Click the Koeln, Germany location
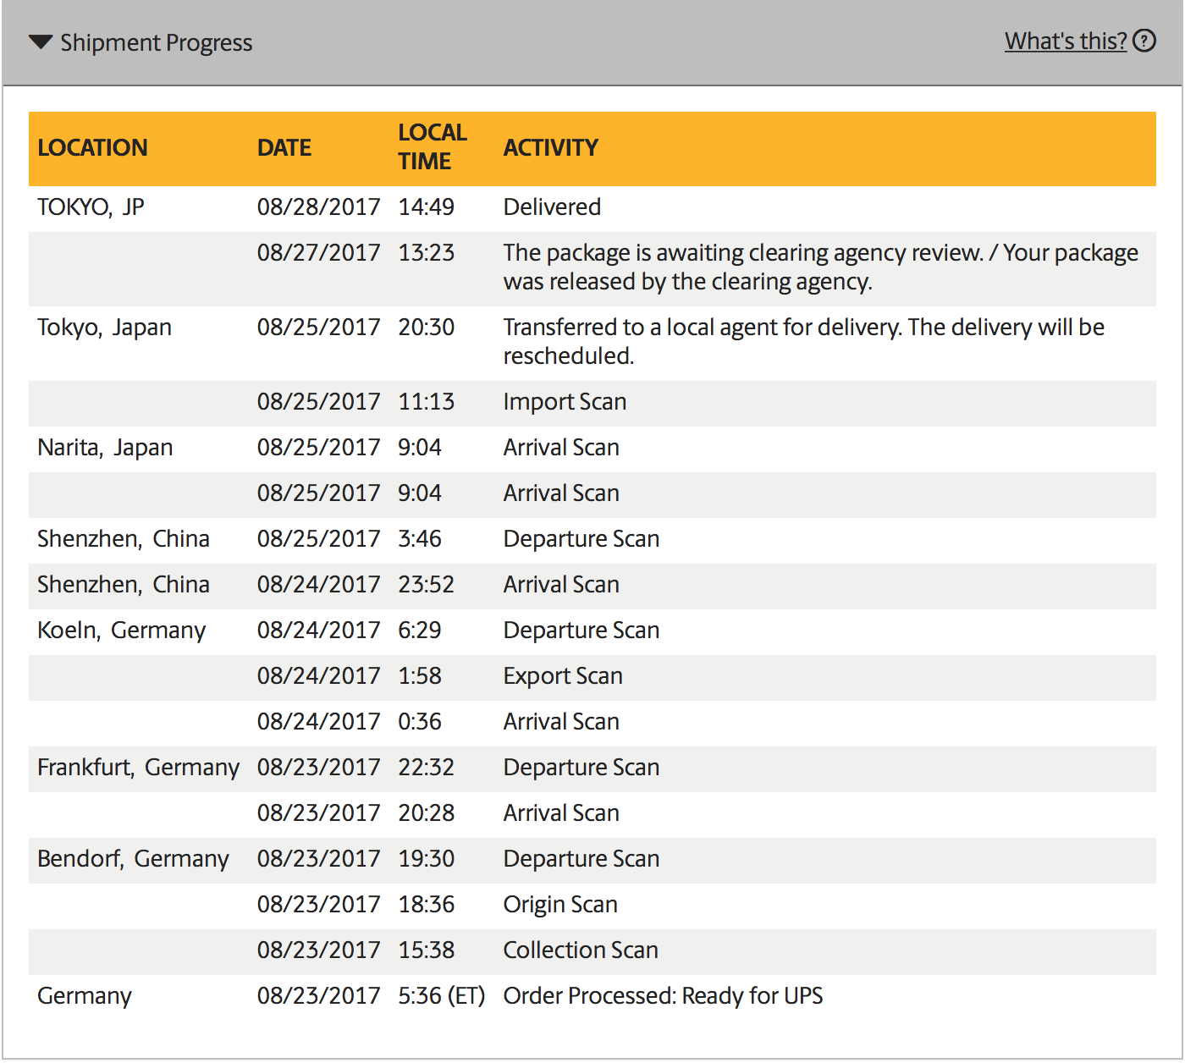Screen dimensions: 1185x1063 point(121,630)
